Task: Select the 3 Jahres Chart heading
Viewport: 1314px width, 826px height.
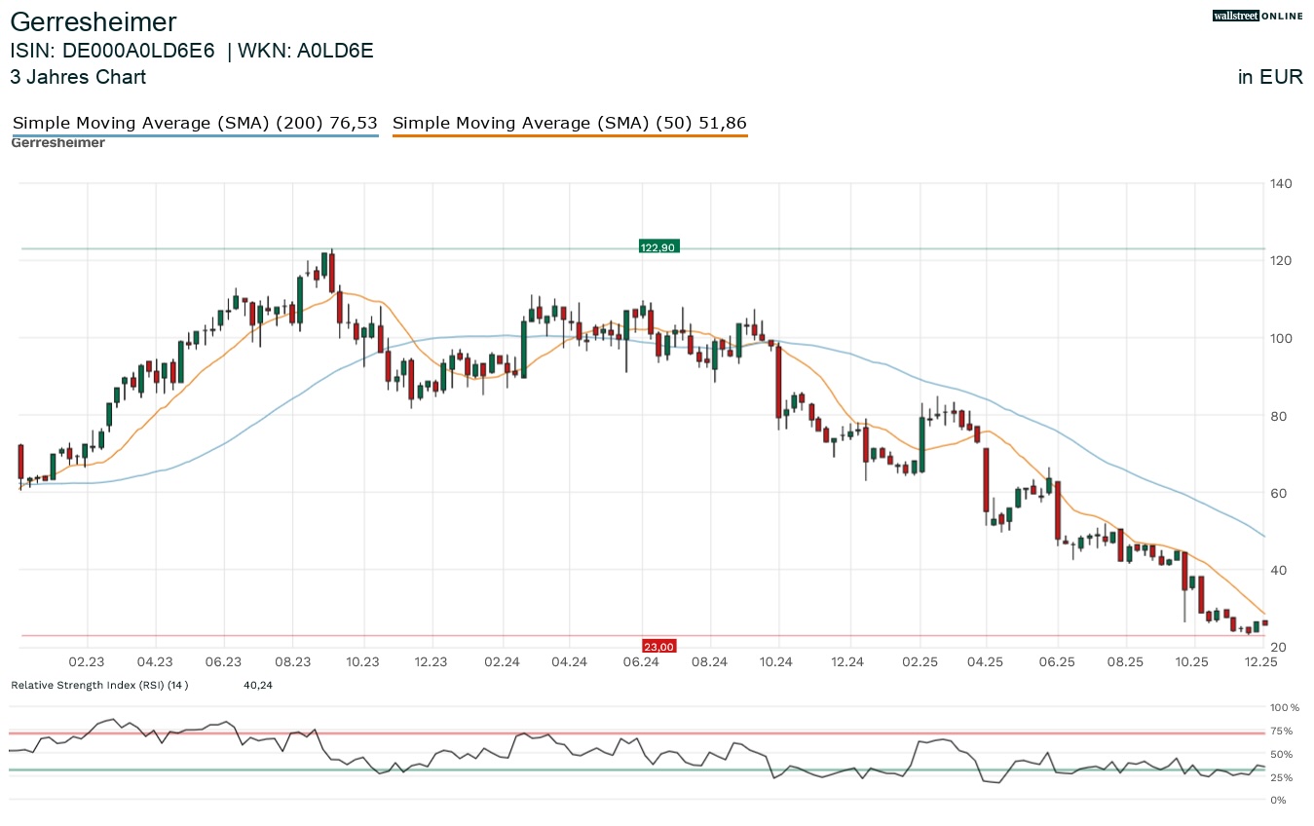Action: click(78, 77)
